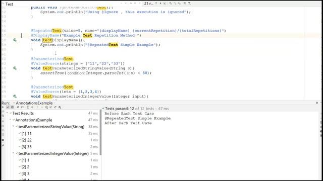Image resolution: width=323 pixels, height=181 pixels.
Task: Click Import tests icon in Run toolbar
Action: 50,107
